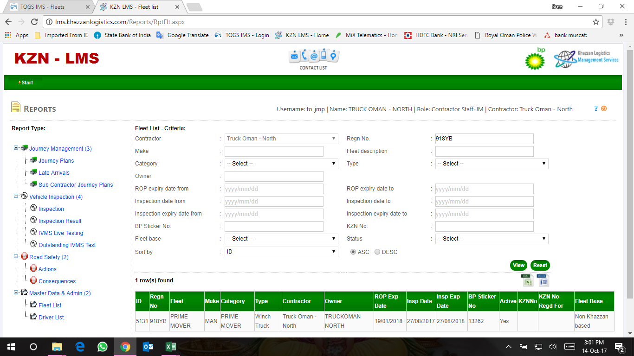The height and width of the screenshot is (356, 634).
Task: Open the Start menu item
Action: click(26, 83)
